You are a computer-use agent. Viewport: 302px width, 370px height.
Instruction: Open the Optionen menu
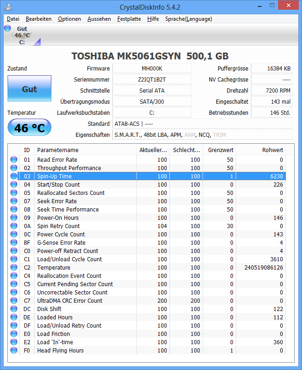click(x=70, y=19)
